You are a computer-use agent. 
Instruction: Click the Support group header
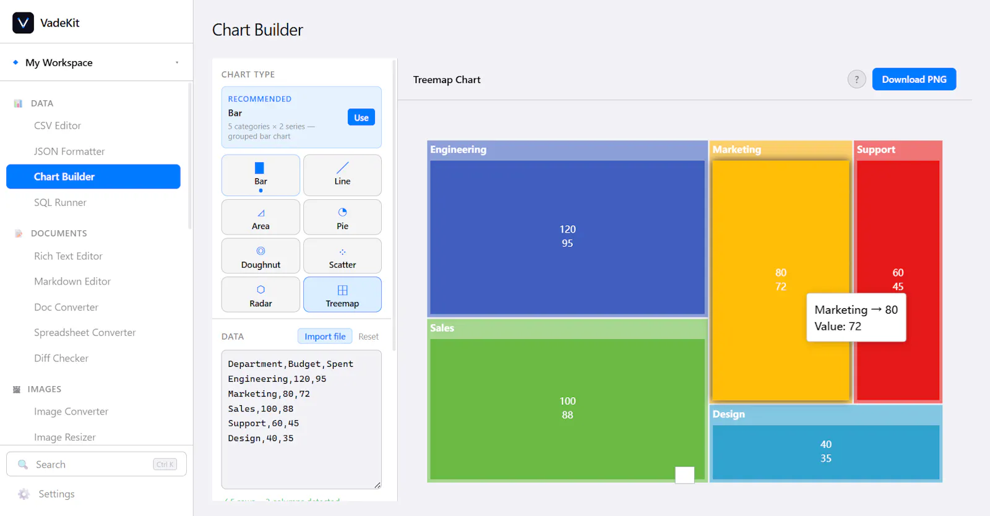coord(898,150)
